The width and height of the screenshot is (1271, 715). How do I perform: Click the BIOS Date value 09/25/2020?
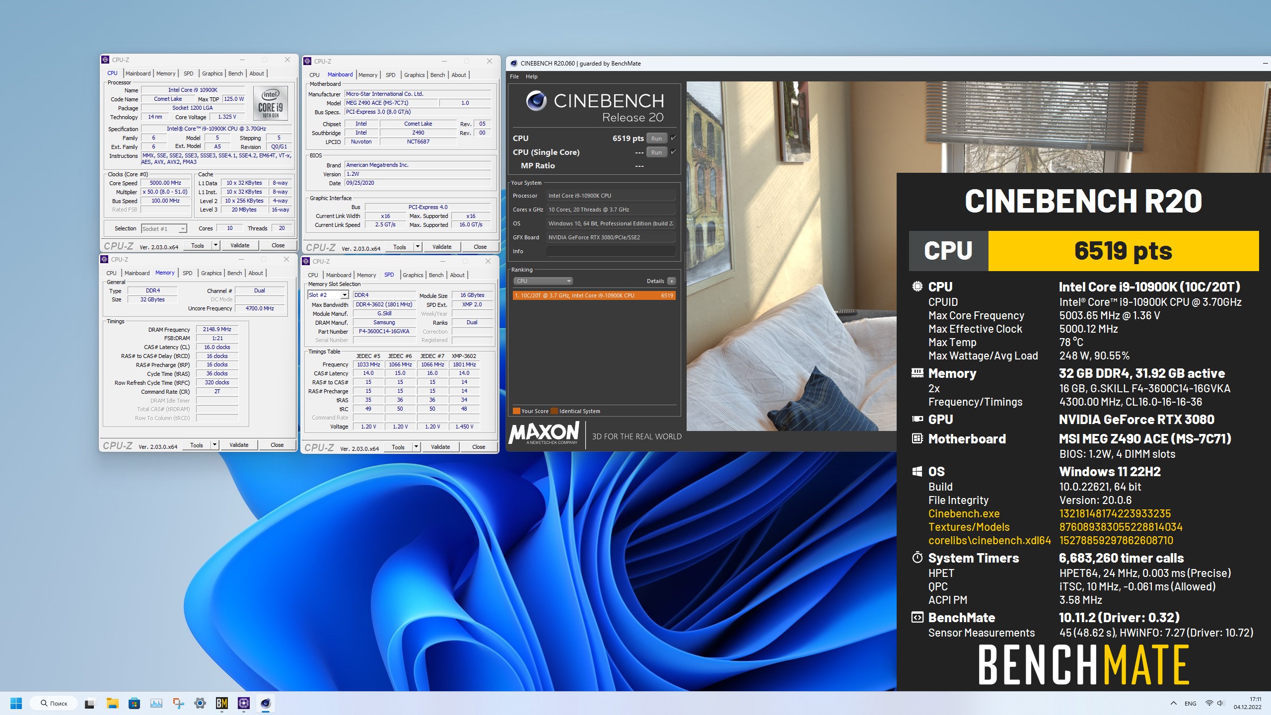[x=418, y=183]
